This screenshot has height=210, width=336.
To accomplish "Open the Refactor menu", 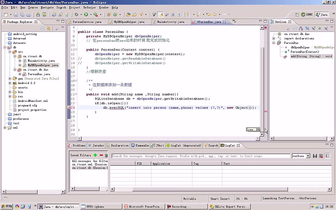I will (x=89, y=7).
